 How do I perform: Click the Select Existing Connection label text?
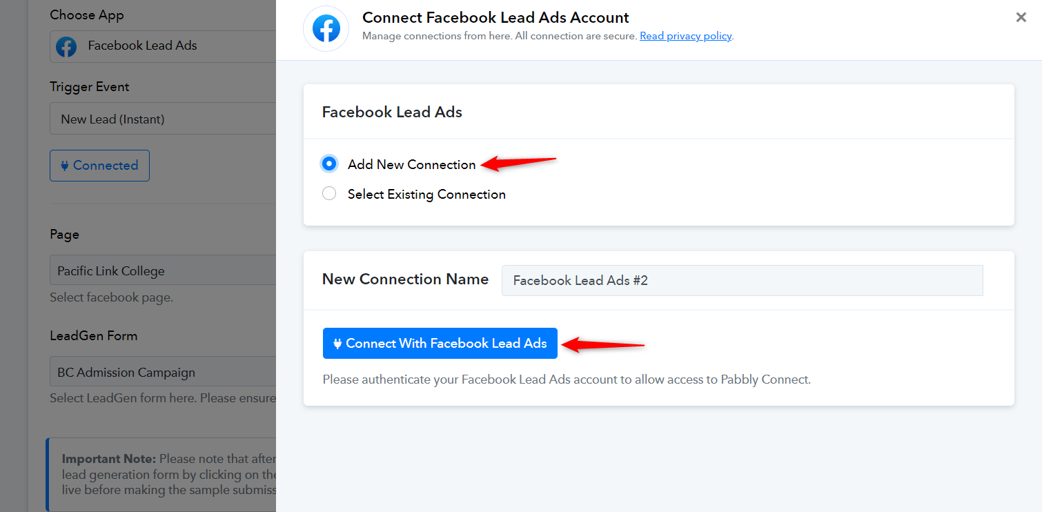(426, 194)
